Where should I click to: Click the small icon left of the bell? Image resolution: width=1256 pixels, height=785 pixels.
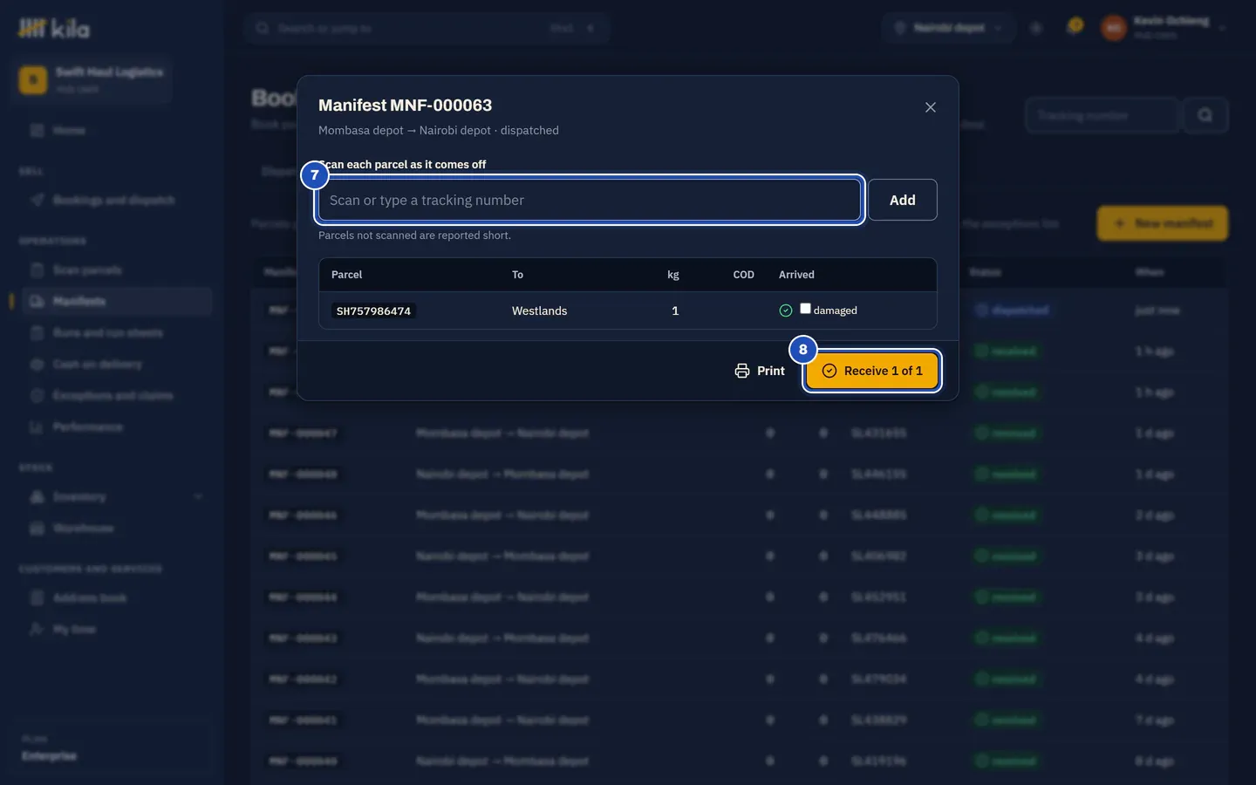(1036, 28)
